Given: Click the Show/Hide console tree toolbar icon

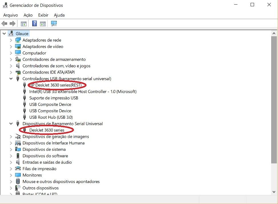Looking at the screenshot, I should [24, 24].
